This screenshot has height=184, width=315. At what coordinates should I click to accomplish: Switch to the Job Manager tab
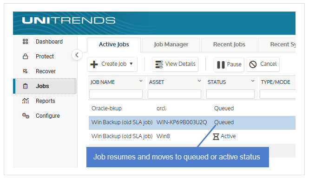coord(171,44)
